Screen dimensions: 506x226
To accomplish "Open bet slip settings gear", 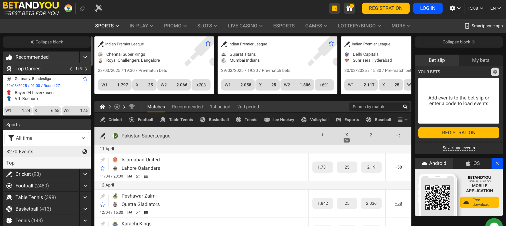I will tap(495, 72).
